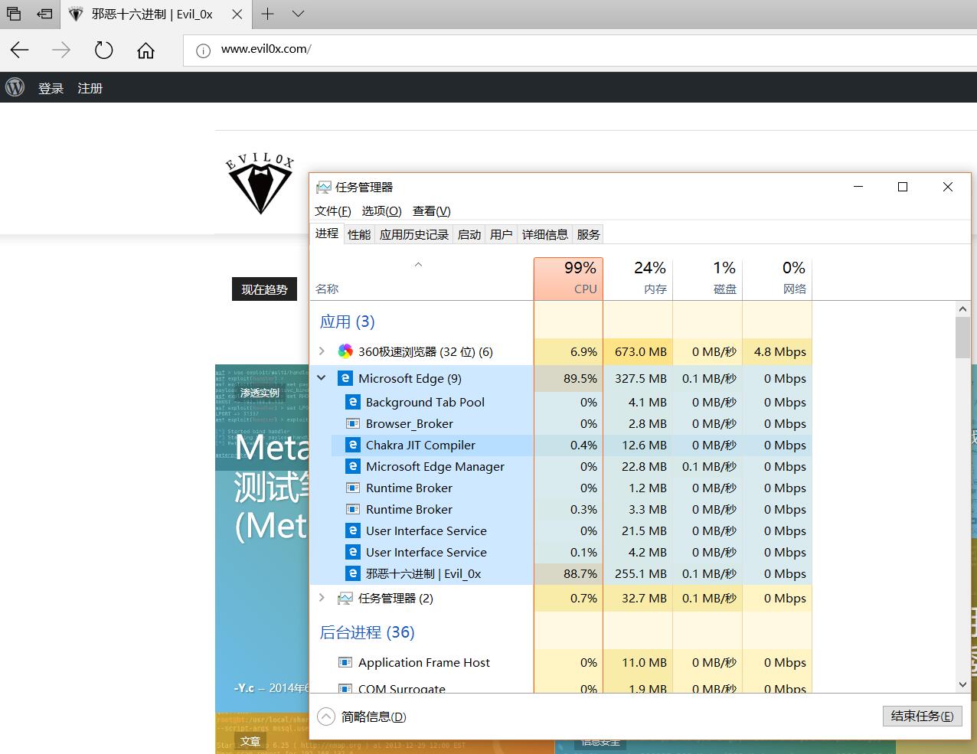Click the 注册 link in admin bar
Screen dimensions: 977x754
pyautogui.click(x=90, y=88)
